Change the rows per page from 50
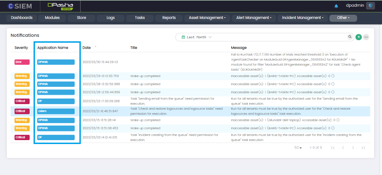The image size is (382, 175). 298,148
